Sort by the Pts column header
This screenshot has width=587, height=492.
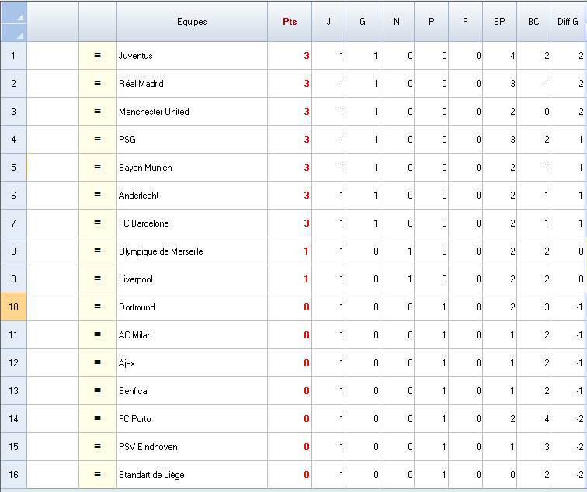290,22
